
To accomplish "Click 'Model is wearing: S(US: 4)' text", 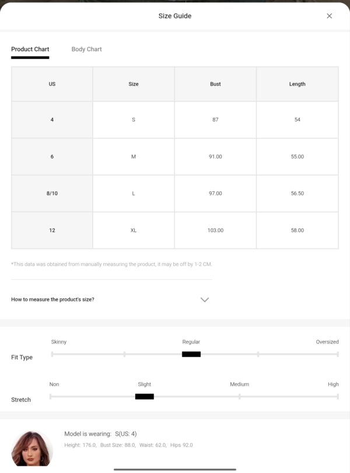I will coord(100,434).
